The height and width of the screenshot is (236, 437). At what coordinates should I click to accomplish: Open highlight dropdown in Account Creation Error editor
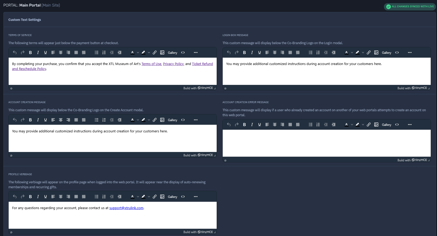coord(363,125)
